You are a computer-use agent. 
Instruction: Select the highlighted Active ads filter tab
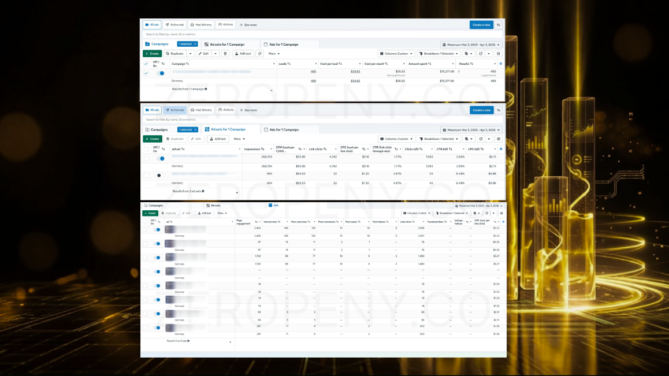tap(175, 110)
